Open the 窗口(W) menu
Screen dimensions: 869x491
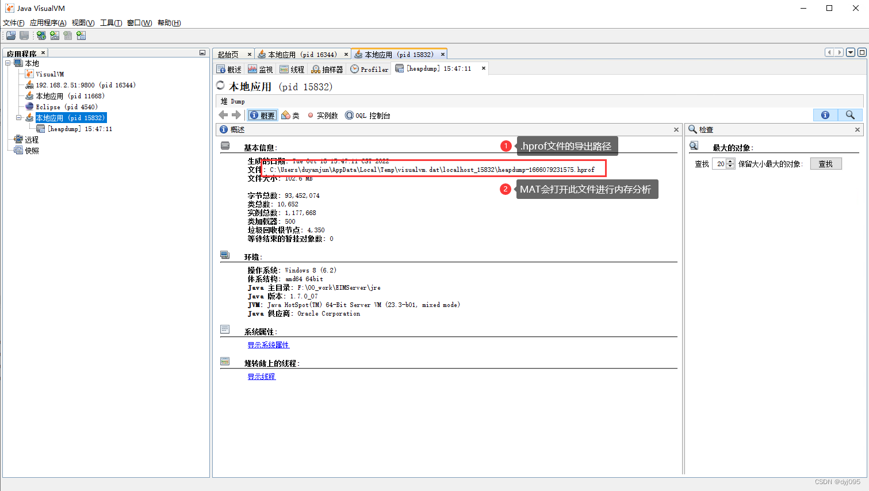tap(140, 23)
